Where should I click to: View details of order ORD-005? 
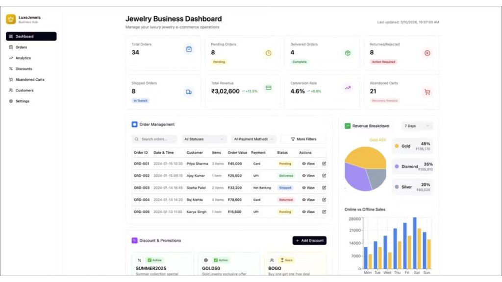click(308, 212)
